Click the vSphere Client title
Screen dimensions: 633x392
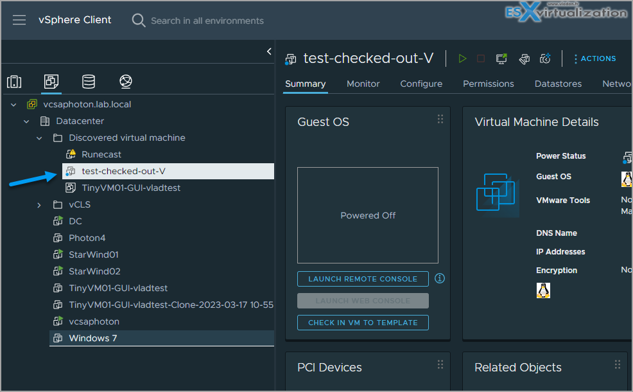[x=74, y=20]
